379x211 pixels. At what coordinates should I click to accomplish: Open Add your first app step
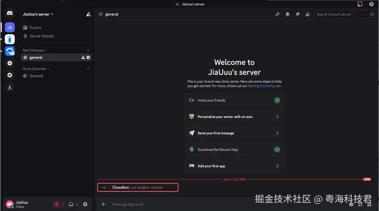coord(234,166)
